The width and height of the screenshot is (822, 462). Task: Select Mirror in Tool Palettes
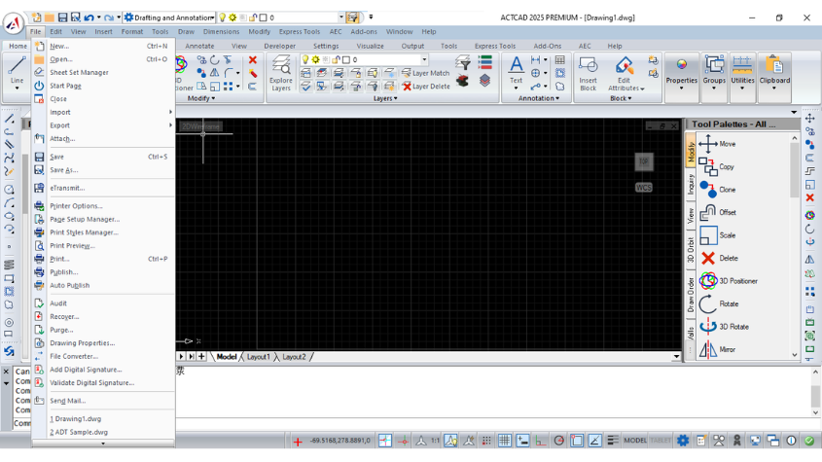coord(717,349)
